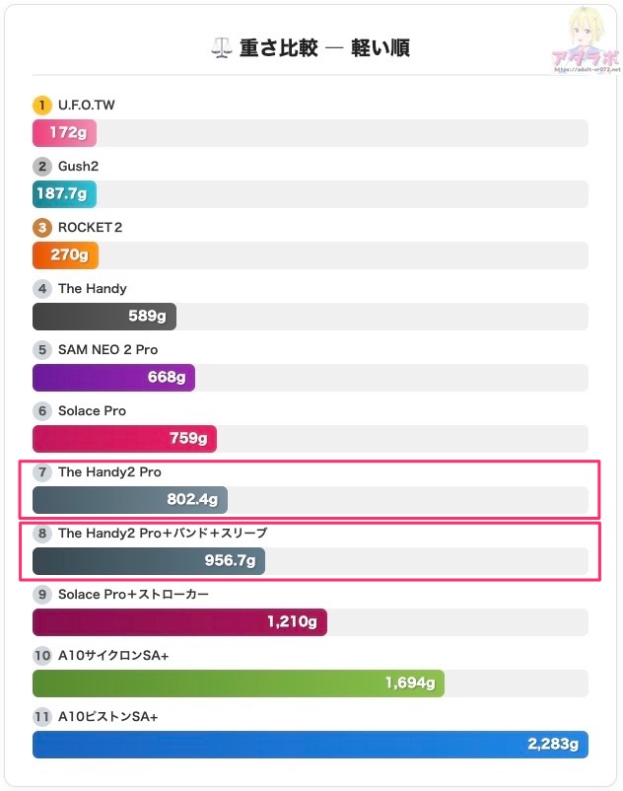This screenshot has height=791, width=623.
Task: Click the rank 11 number badge
Action: (41, 716)
